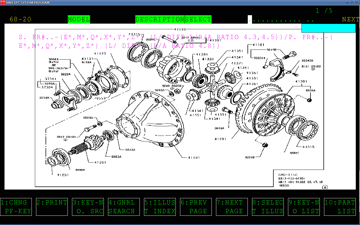This screenshot has width=360, height=225.
Task: Select part number 41231
Action: pyautogui.click(x=63, y=175)
